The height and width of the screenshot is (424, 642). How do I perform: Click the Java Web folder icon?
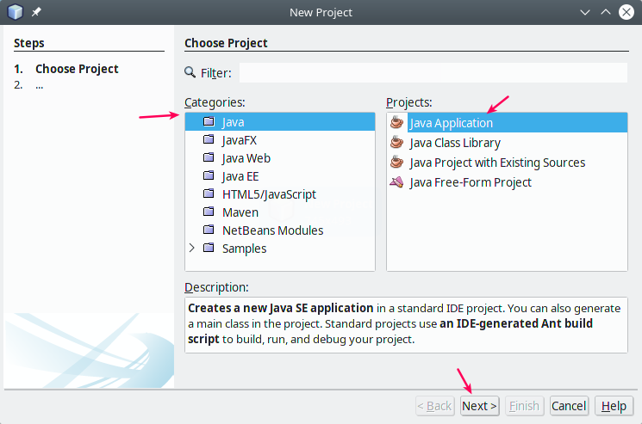pyautogui.click(x=209, y=157)
